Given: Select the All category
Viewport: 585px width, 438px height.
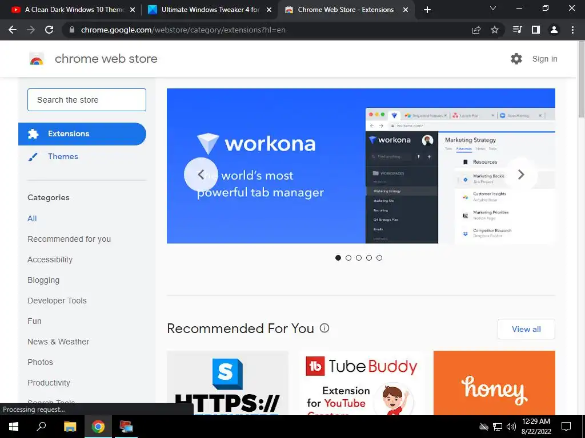Looking at the screenshot, I should pos(32,218).
